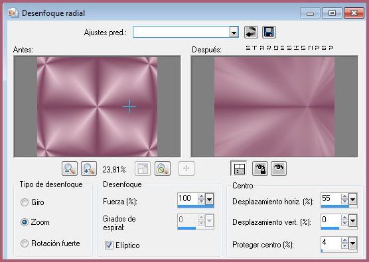Select the Giro blur type
The height and width of the screenshot is (262, 369).
(25, 202)
